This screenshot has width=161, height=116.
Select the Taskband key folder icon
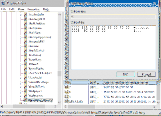point(25,55)
